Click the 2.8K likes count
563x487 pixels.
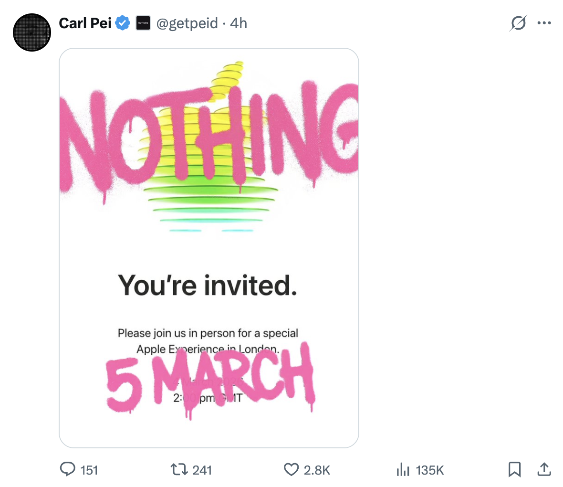click(317, 470)
